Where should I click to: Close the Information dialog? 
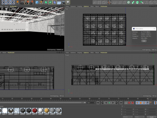(154, 29)
